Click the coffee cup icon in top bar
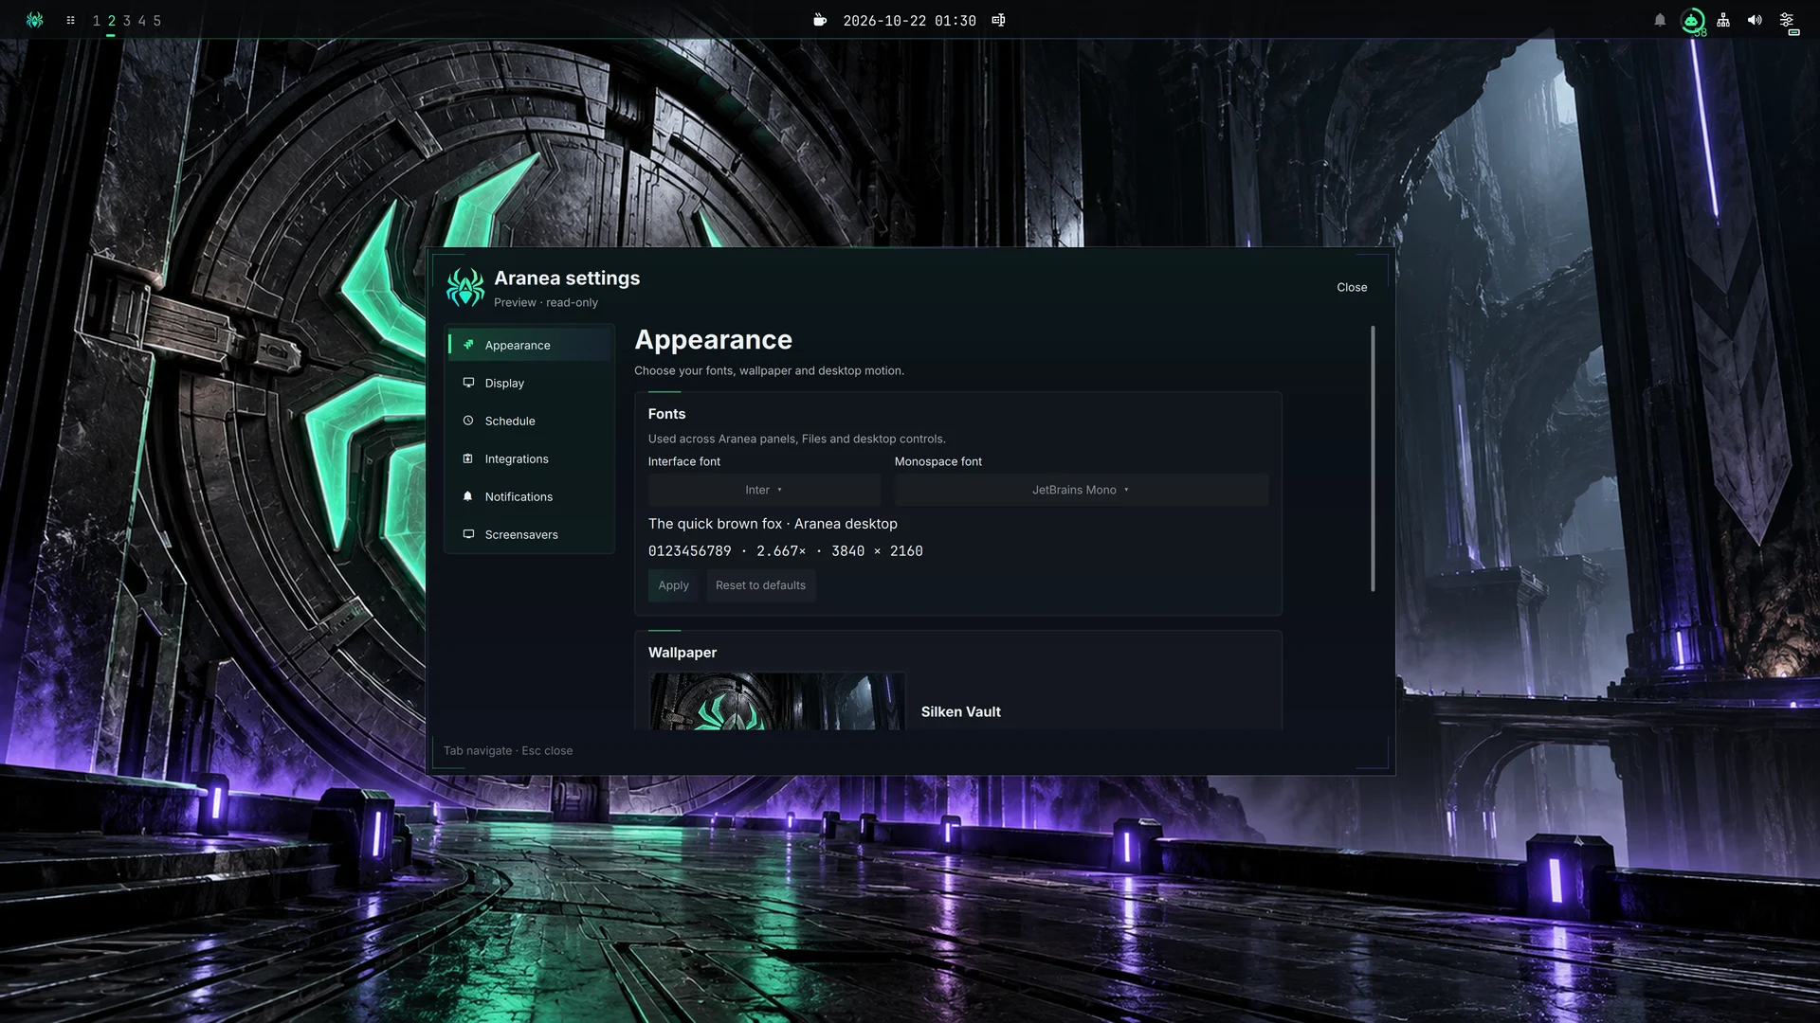The image size is (1820, 1023). tap(820, 20)
